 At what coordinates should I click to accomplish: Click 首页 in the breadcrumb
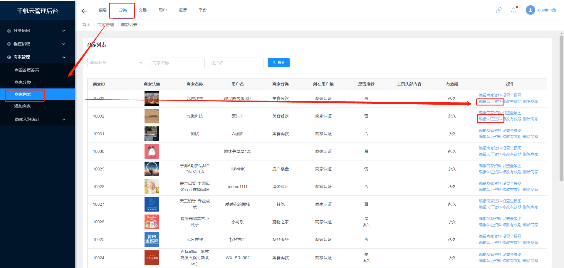[86, 25]
